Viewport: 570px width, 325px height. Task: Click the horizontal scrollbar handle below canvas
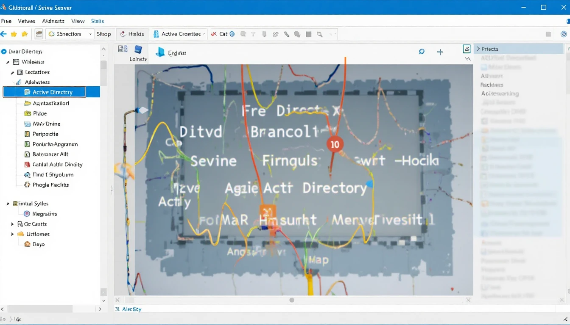coord(291,300)
